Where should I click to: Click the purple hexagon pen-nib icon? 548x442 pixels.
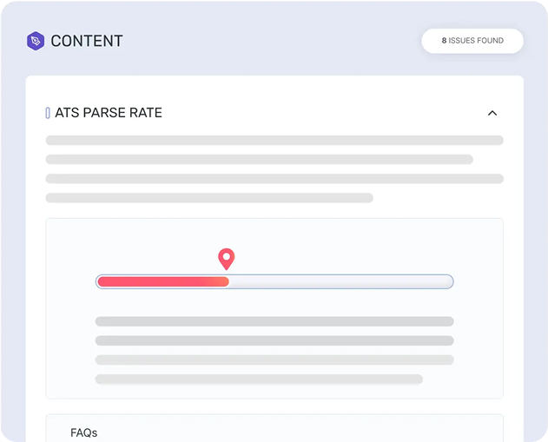click(36, 41)
